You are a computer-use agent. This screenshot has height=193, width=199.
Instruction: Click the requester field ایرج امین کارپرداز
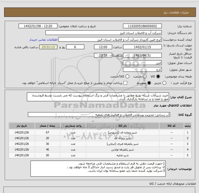pyautogui.click(x=110, y=40)
